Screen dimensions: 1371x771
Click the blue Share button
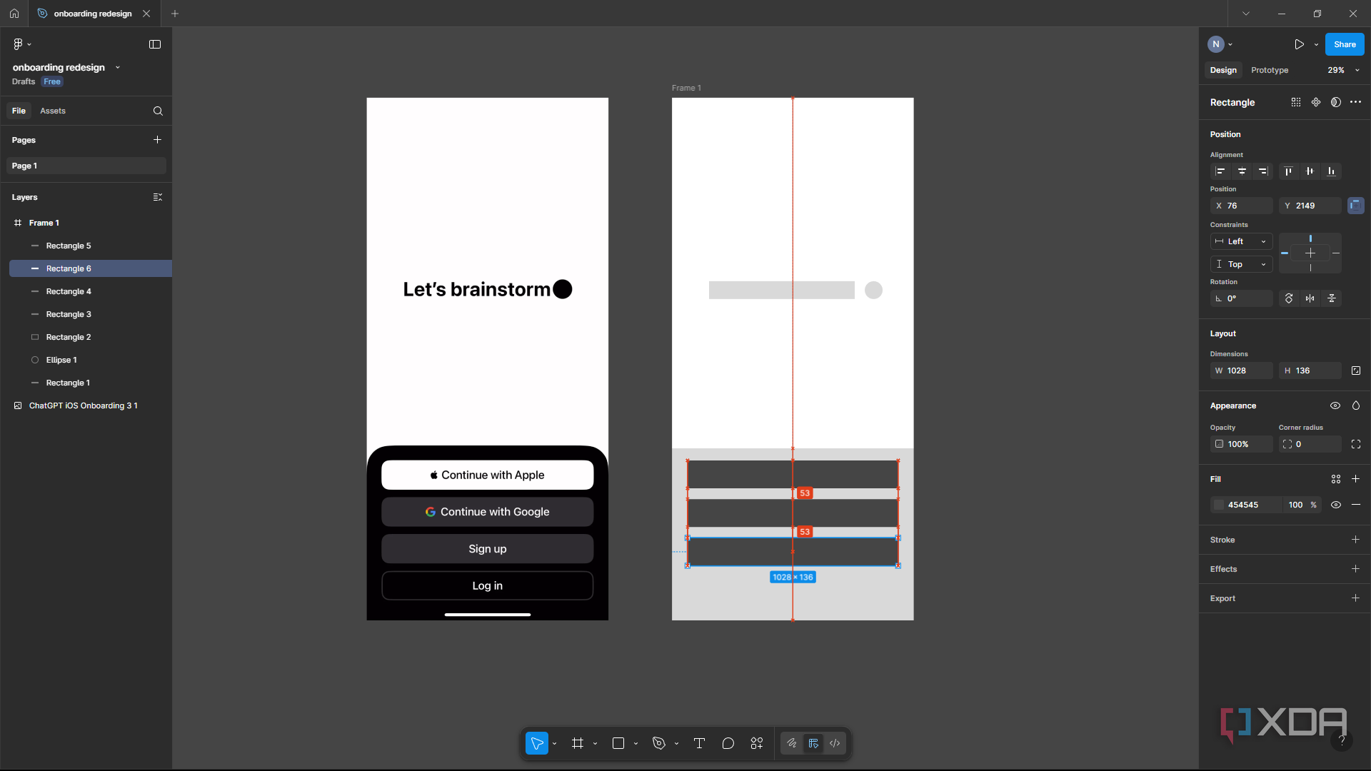coord(1345,44)
